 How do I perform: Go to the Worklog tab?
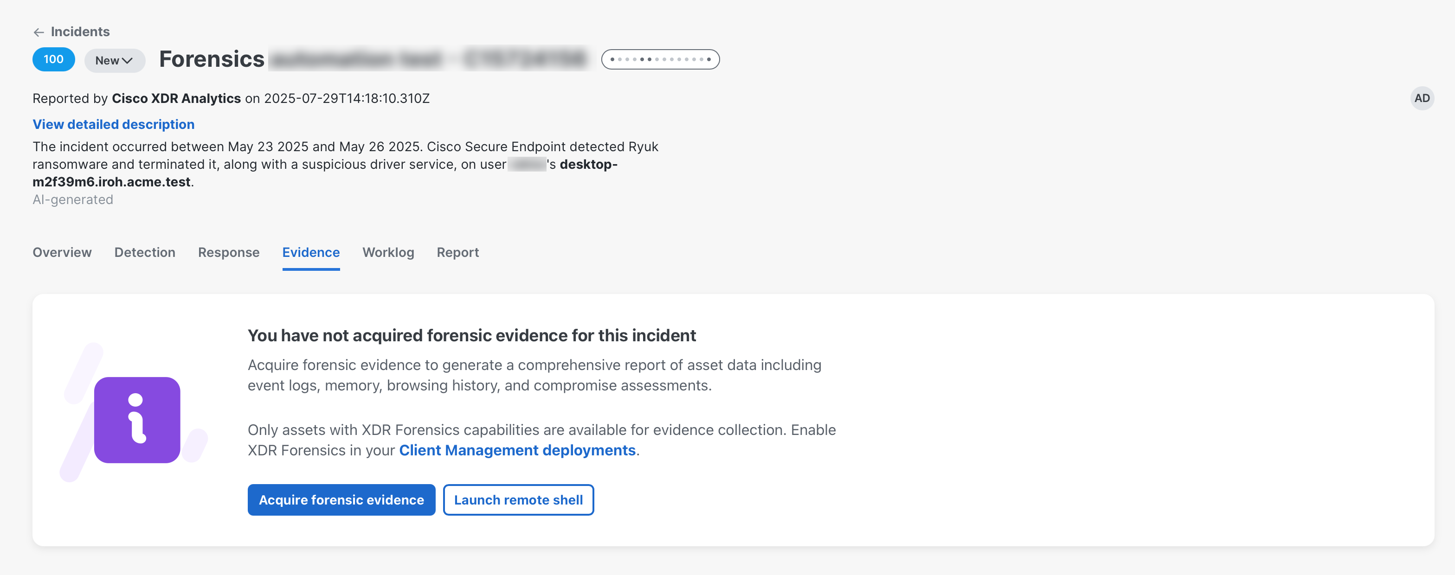pyautogui.click(x=388, y=253)
